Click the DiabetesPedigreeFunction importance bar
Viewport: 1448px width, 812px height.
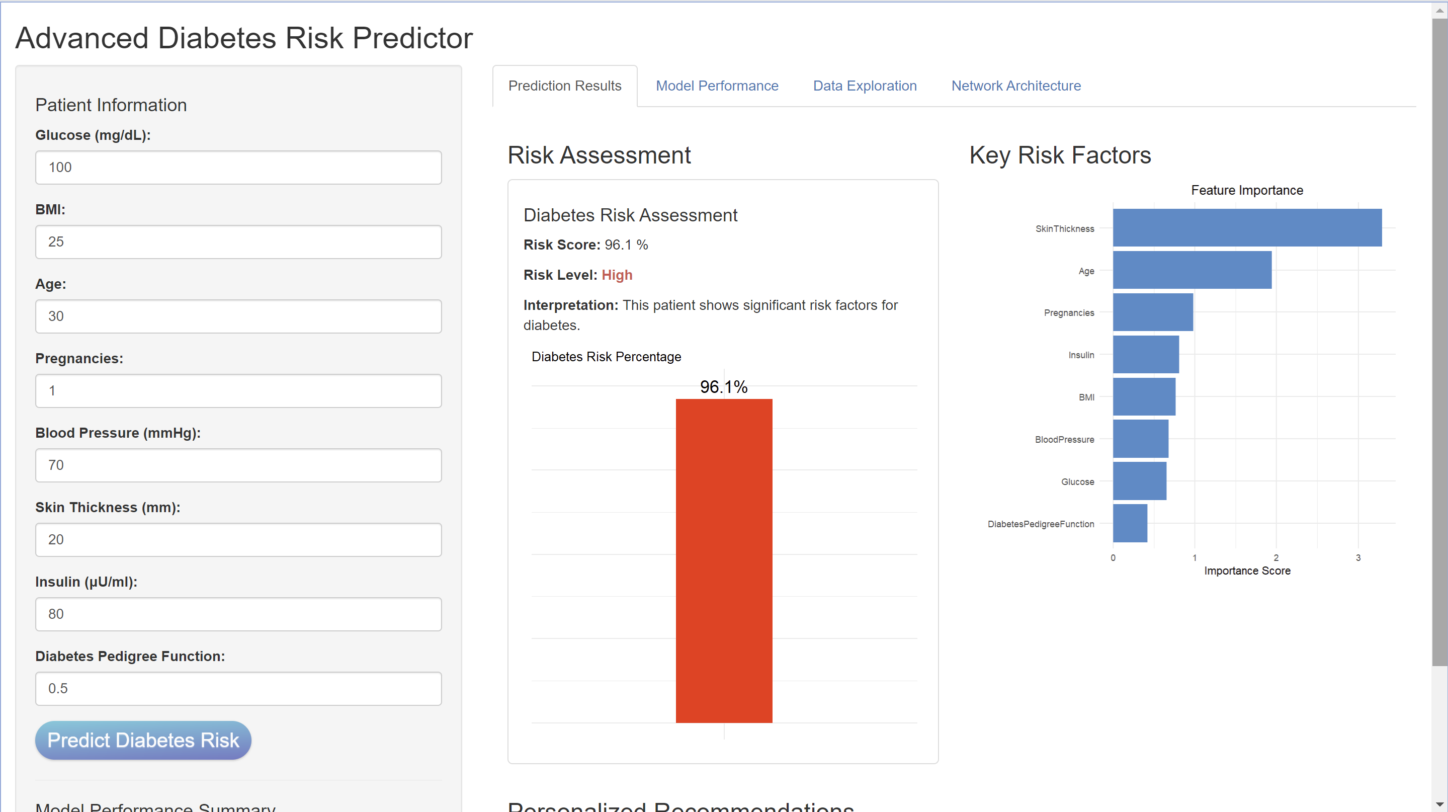1130,523
